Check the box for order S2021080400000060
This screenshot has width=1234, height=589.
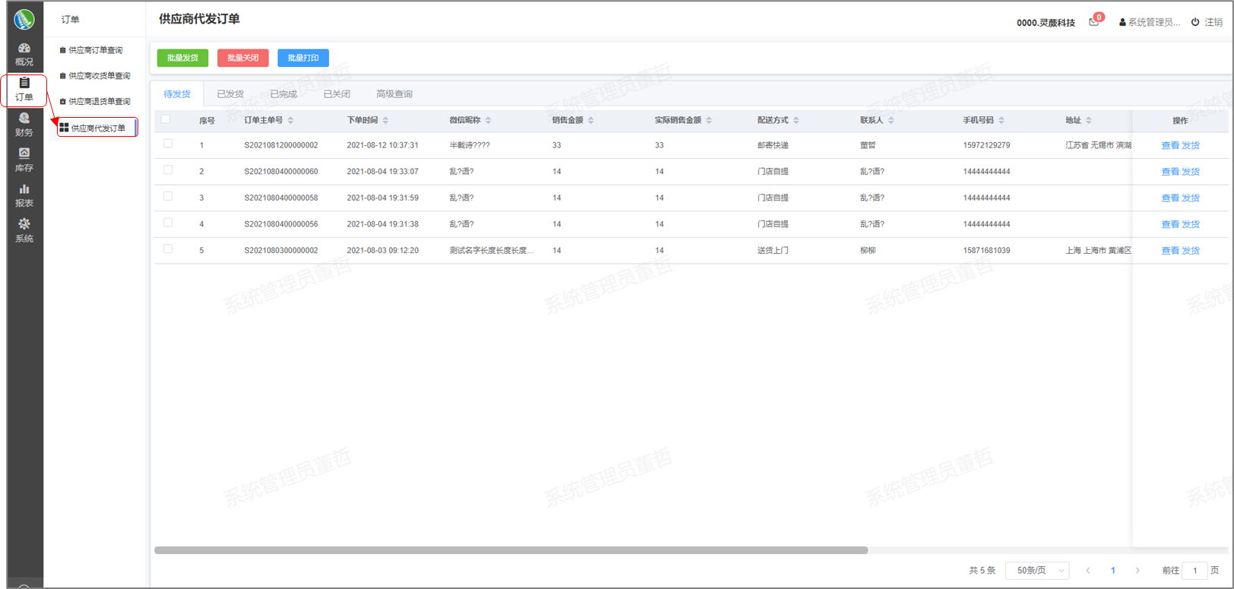point(168,170)
